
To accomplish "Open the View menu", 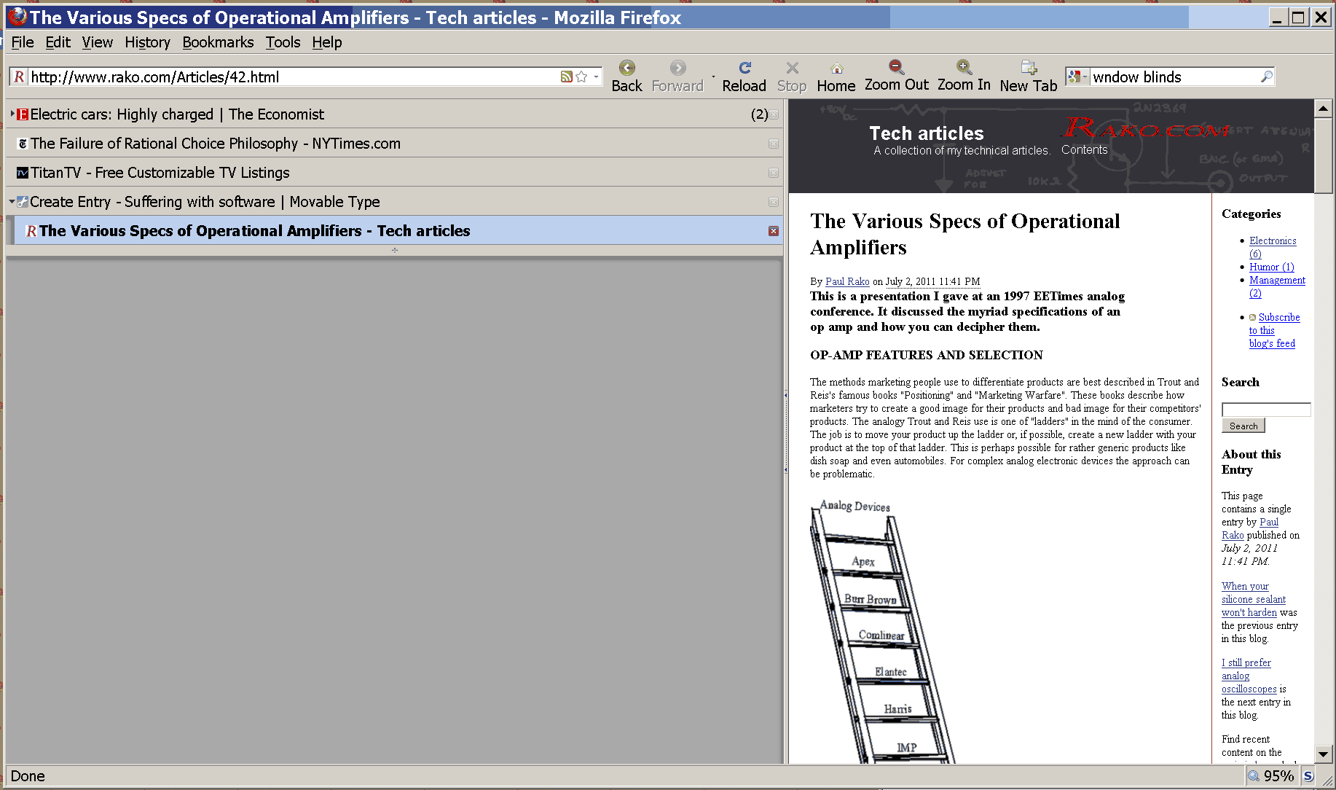I will 97,42.
